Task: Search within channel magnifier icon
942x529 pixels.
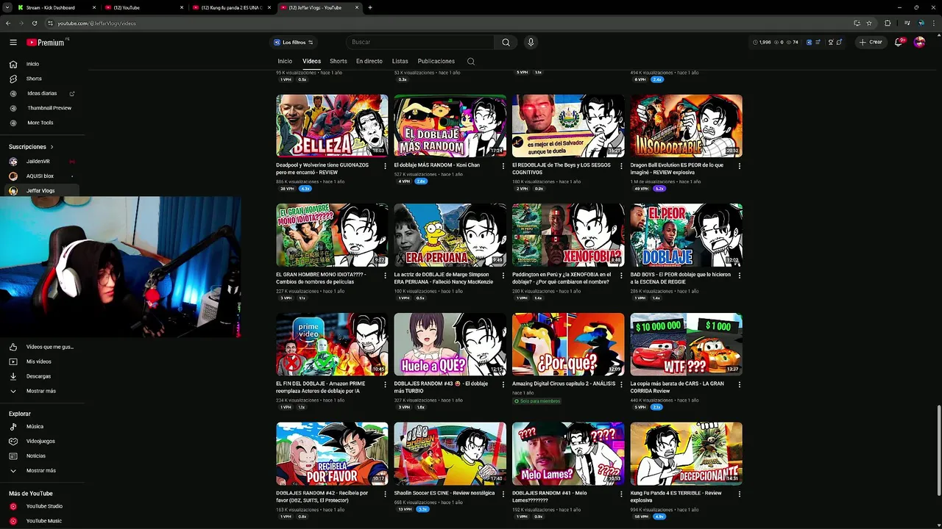Action: [471, 62]
